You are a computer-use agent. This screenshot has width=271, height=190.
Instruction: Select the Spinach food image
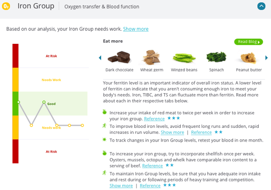(x=216, y=57)
